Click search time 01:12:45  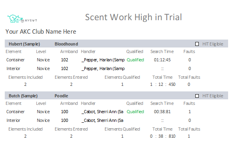tap(162, 60)
